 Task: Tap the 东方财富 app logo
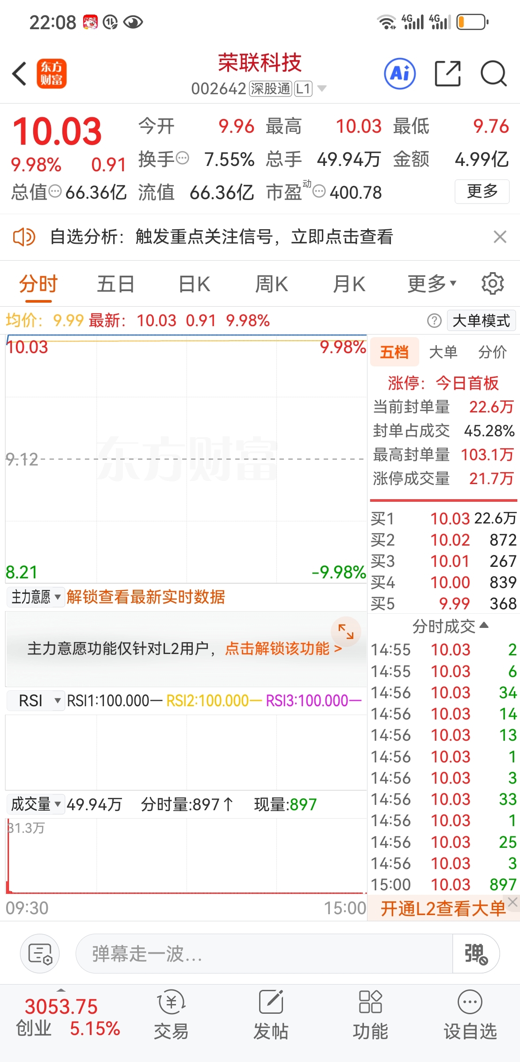(51, 73)
